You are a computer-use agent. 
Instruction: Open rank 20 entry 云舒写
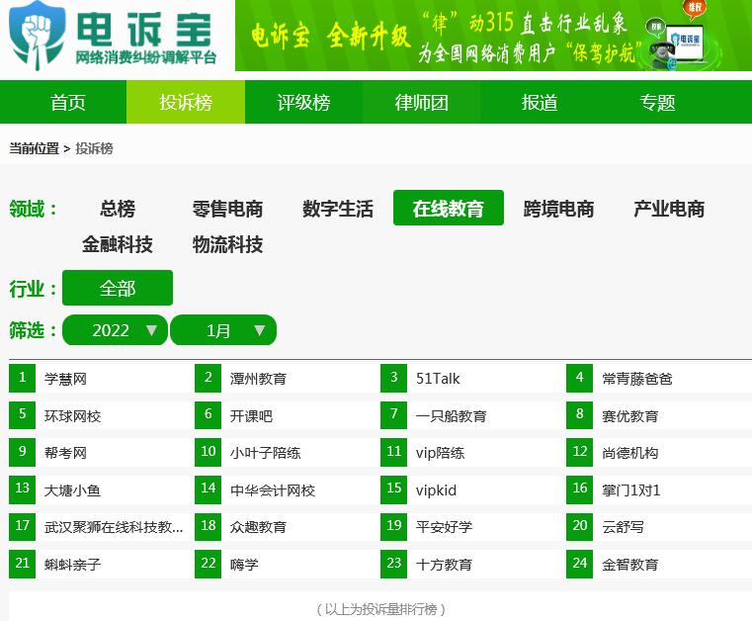click(x=623, y=527)
